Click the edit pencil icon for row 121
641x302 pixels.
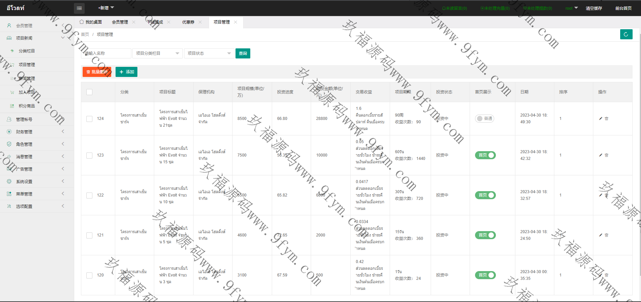(601, 235)
